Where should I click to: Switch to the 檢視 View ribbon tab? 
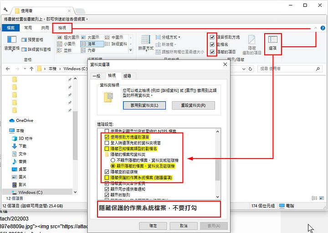[x=62, y=28]
